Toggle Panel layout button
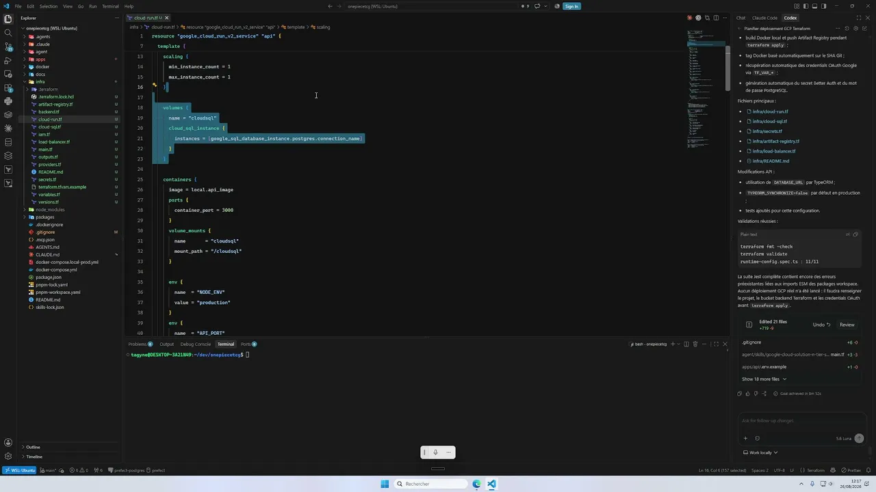The width and height of the screenshot is (876, 492). (x=814, y=6)
